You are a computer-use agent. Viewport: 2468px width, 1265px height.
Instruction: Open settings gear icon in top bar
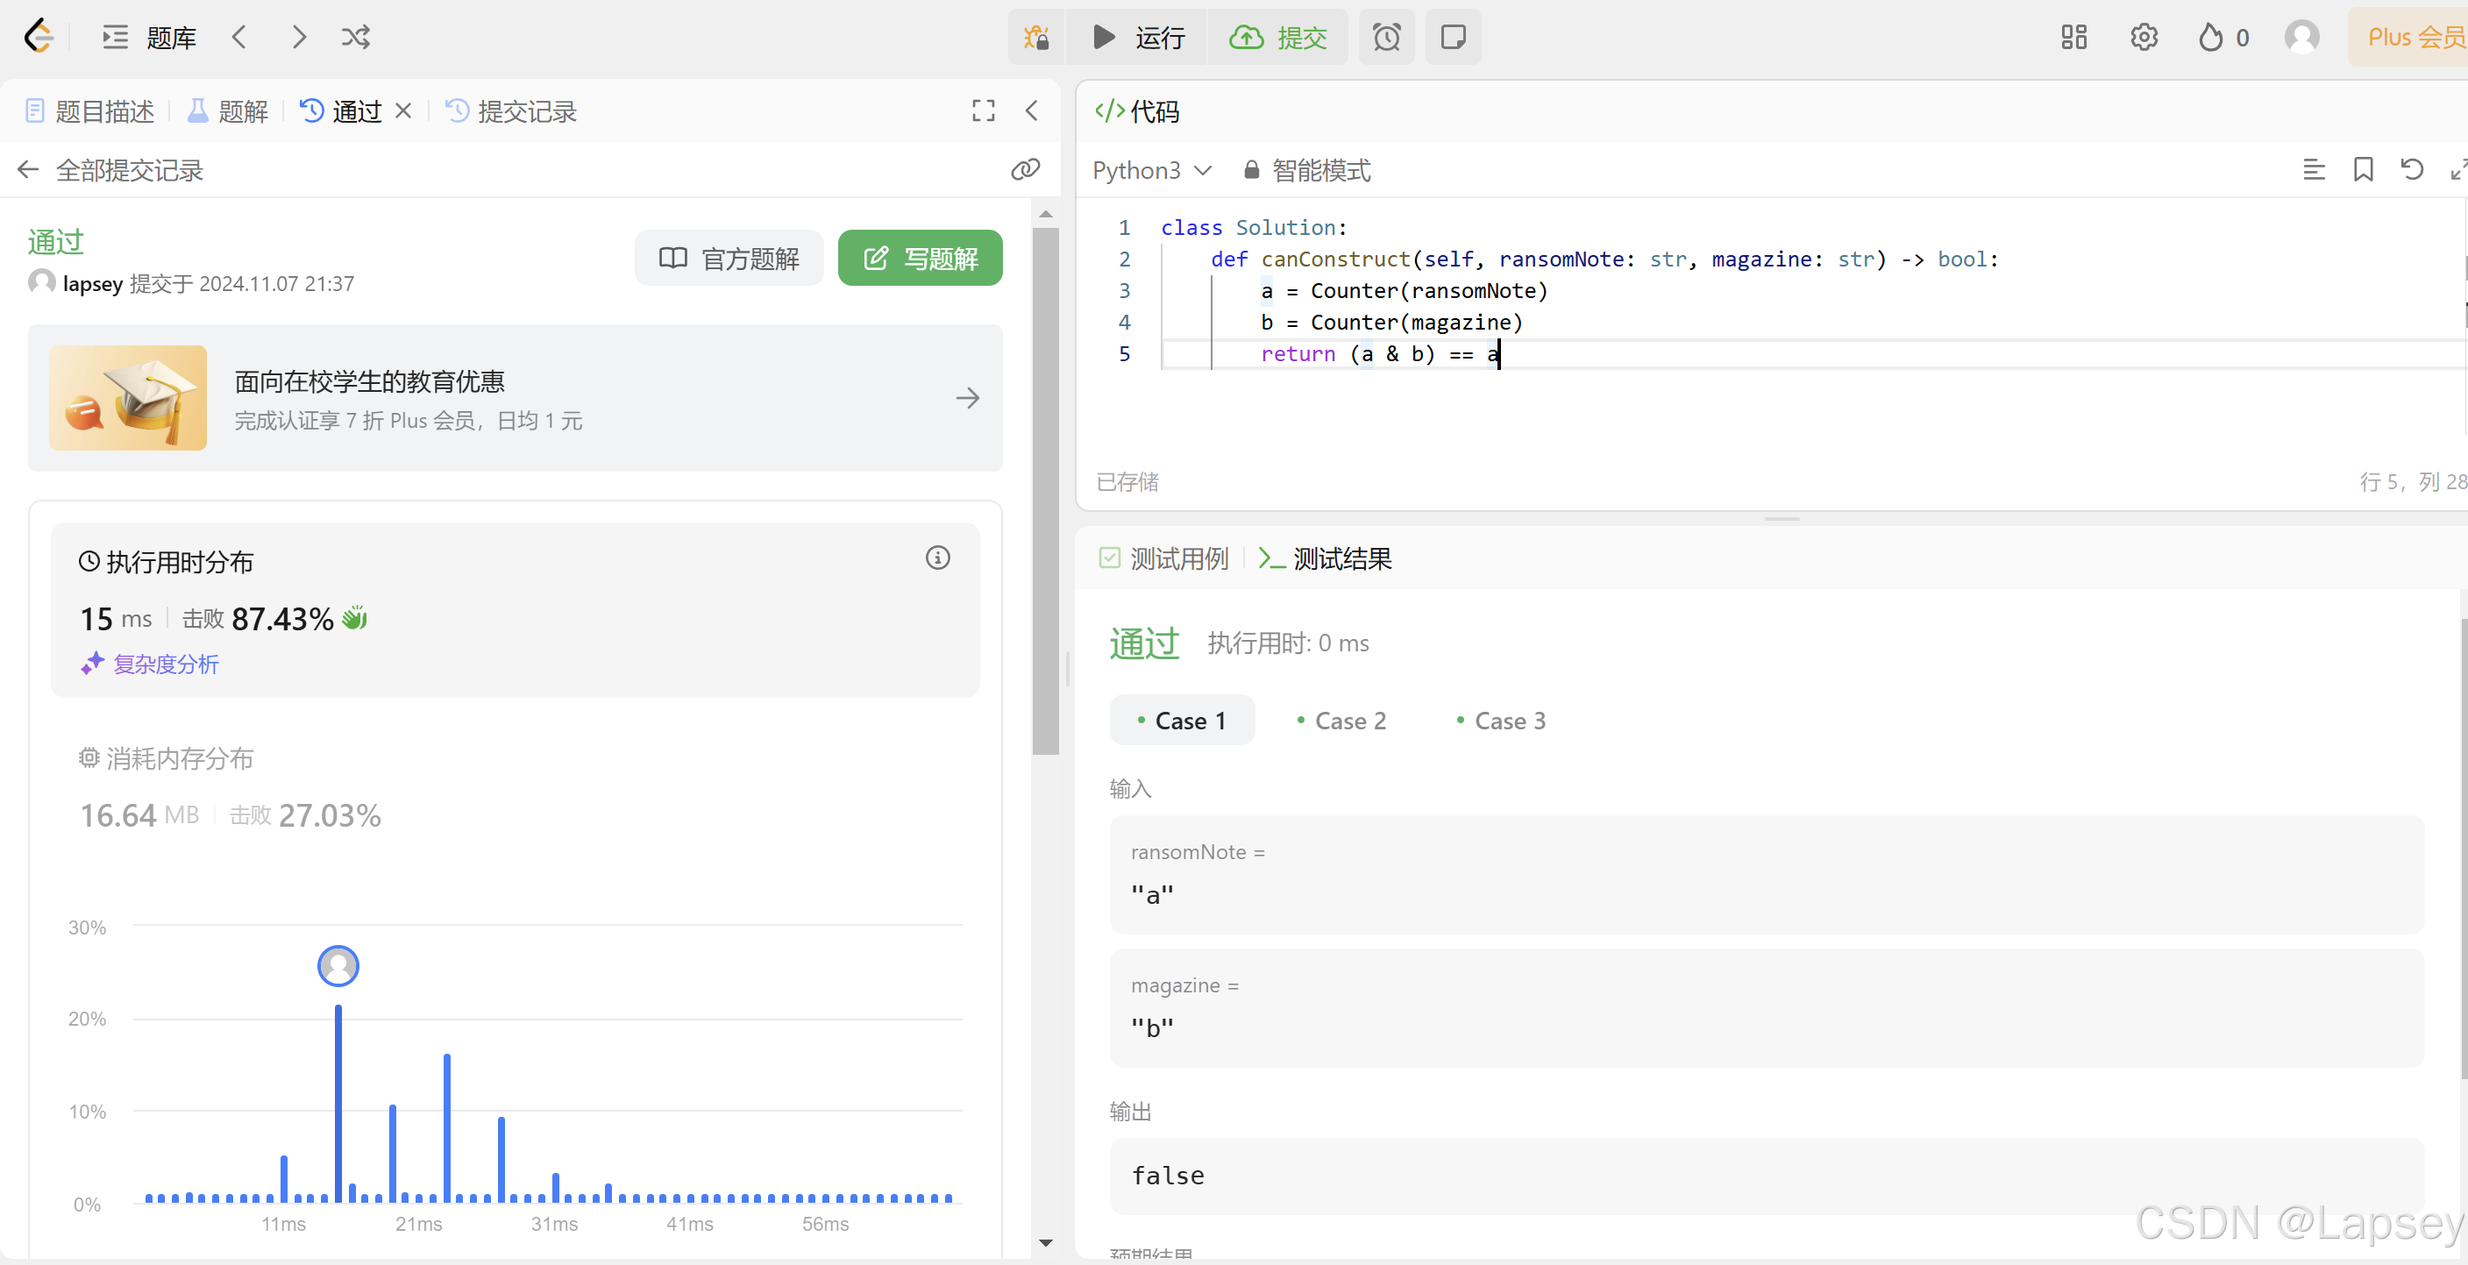coord(2144,38)
